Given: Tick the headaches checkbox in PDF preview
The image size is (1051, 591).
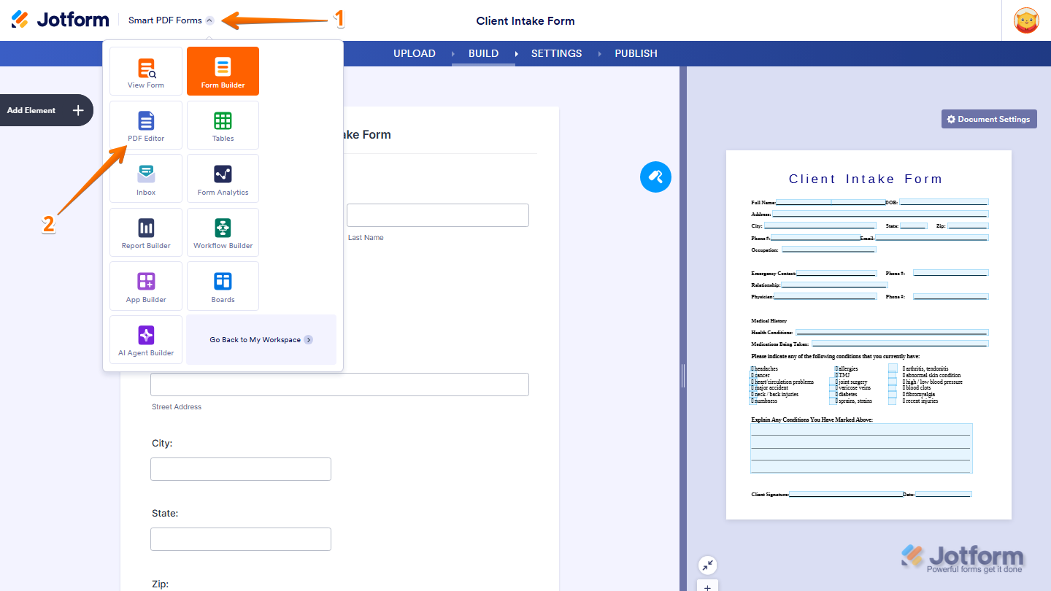Looking at the screenshot, I should [x=752, y=369].
